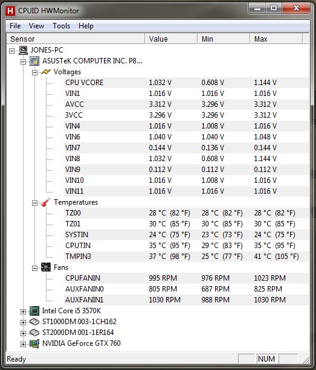Click the HWMonitor red H app icon

click(10, 11)
